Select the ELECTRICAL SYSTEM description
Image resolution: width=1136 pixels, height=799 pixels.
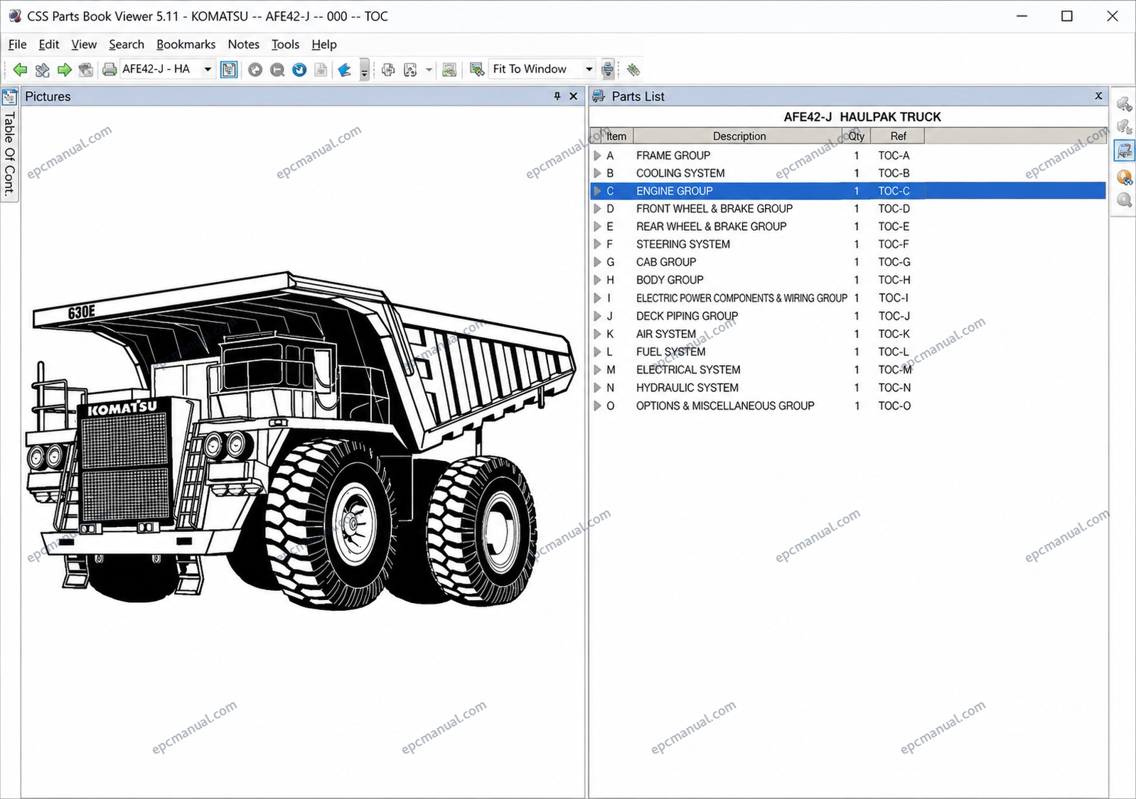pos(688,369)
